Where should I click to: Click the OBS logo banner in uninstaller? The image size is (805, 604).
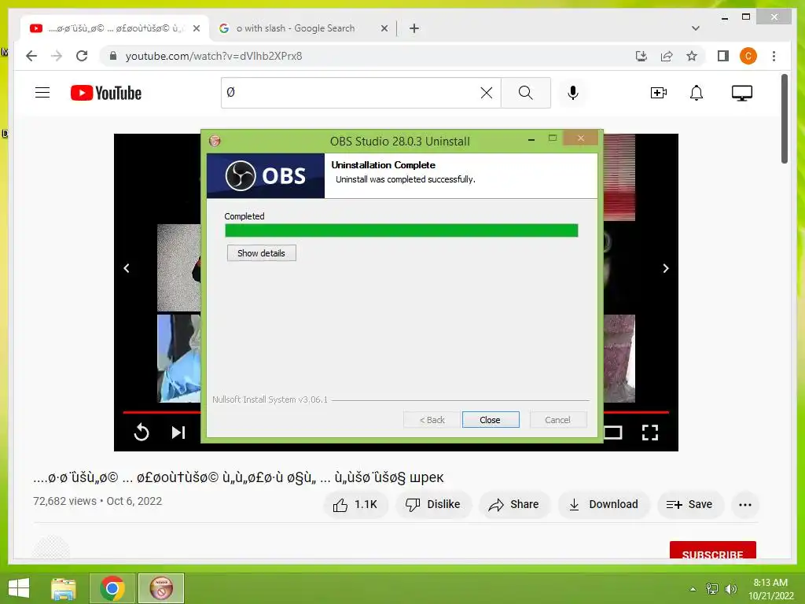[266, 175]
